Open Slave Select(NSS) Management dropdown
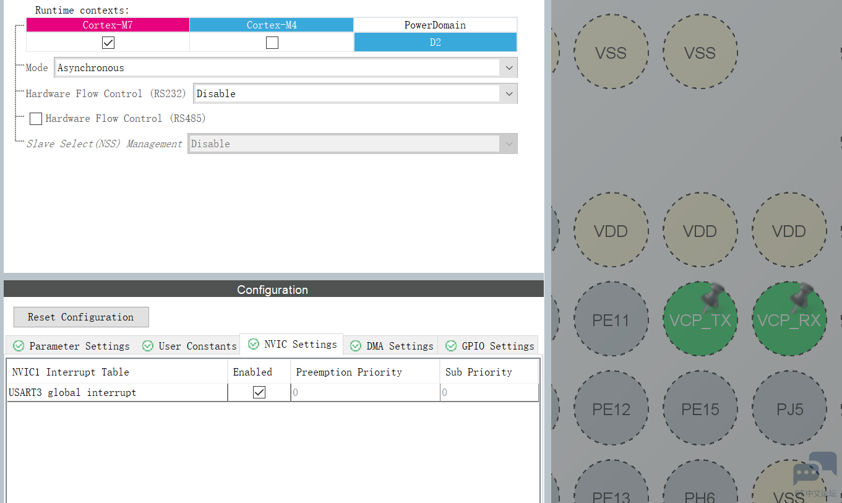Screen dimensions: 842x503 pos(353,144)
